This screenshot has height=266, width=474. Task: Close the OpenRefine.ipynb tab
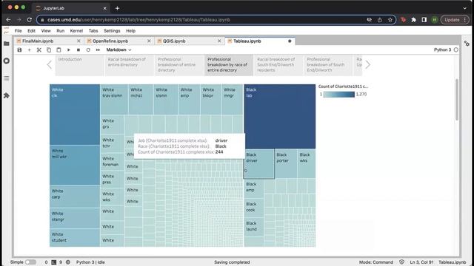[x=149, y=41]
